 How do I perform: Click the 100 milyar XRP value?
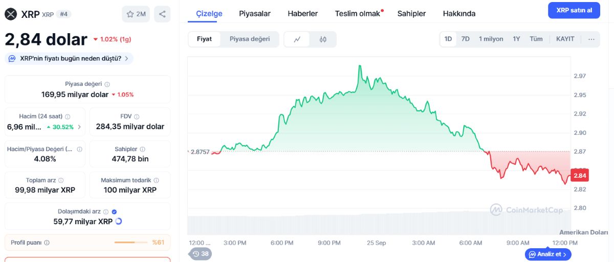(x=130, y=190)
